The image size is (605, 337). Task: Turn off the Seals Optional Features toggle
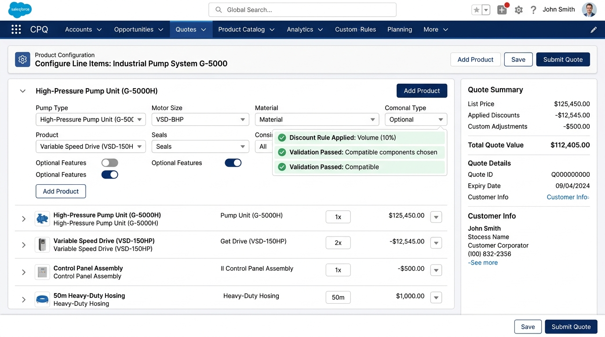coord(233,162)
